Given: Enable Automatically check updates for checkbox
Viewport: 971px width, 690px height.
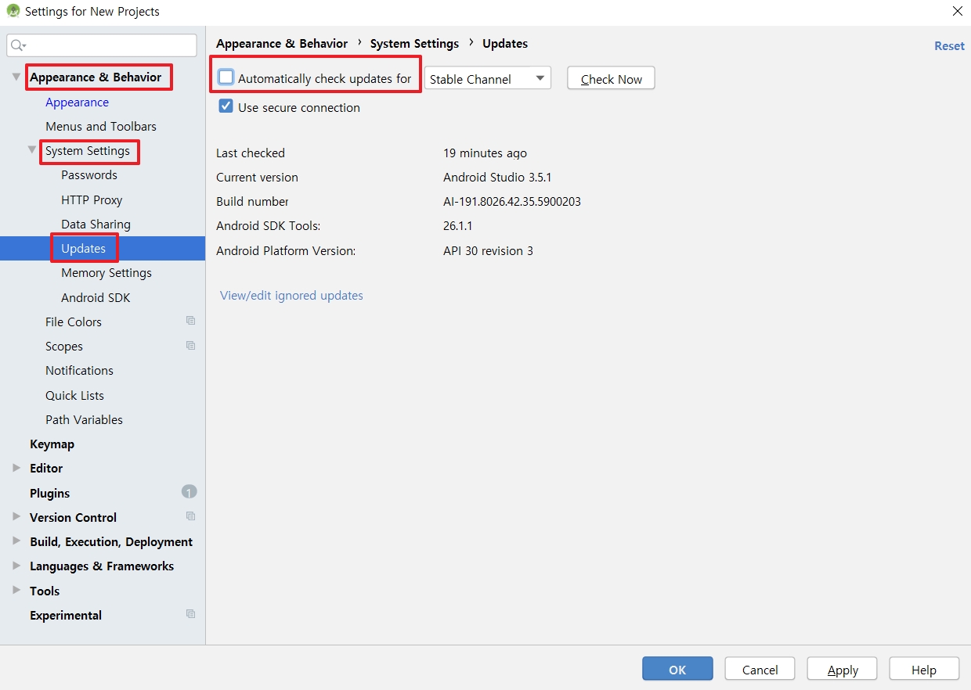Looking at the screenshot, I should pos(226,77).
